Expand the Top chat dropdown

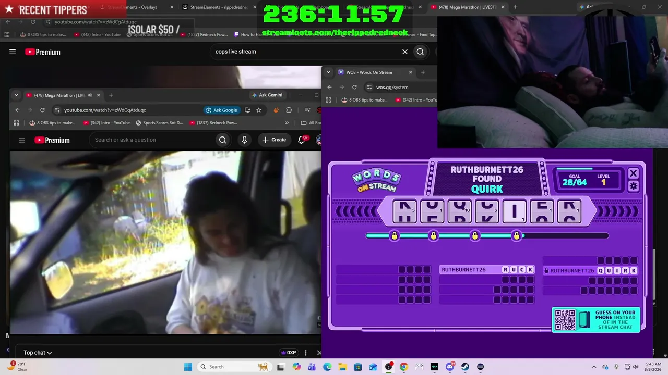38,353
